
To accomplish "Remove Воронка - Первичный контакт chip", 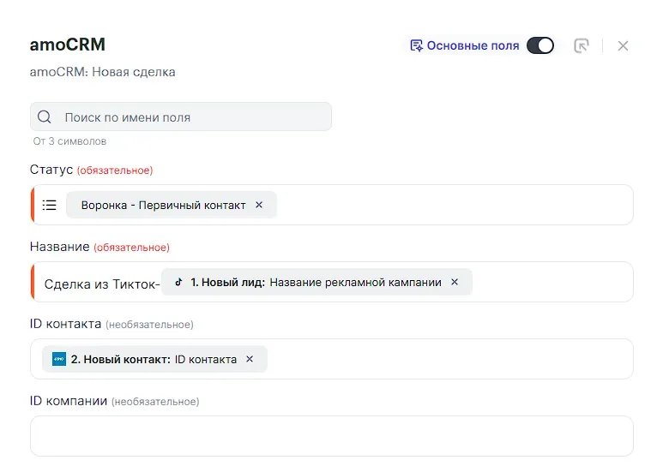I will point(259,205).
